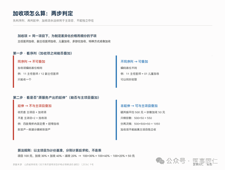Click the line "加收项不能脱离主项目独立收"
The height and width of the screenshot is (170, 225).
pyautogui.click(x=138, y=129)
